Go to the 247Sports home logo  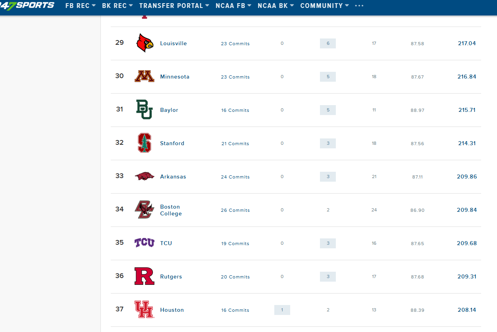[27, 6]
